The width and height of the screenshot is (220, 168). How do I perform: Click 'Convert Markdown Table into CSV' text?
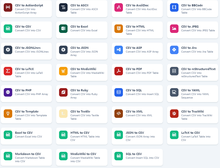(30, 160)
